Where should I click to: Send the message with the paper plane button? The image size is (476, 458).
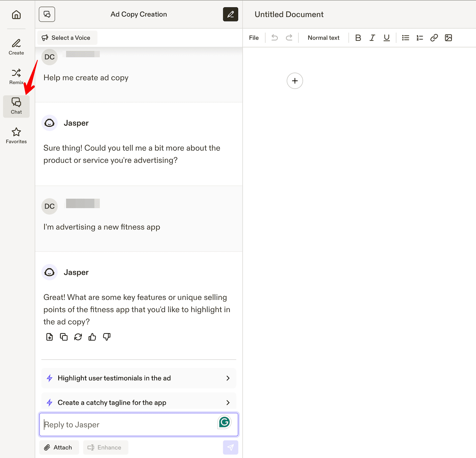tap(231, 447)
